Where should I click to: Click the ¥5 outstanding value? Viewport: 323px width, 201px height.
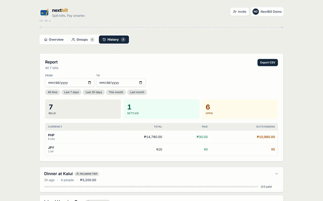click(273, 150)
